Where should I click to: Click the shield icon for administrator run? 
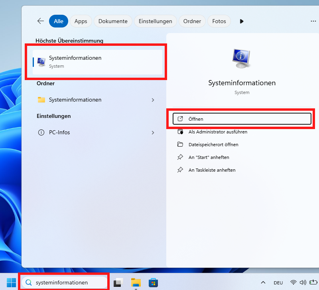point(180,132)
